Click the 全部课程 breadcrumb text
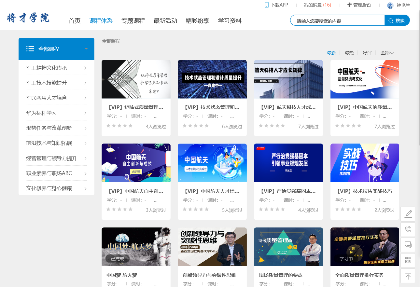Screen dimensions: 420x287 click(111, 41)
